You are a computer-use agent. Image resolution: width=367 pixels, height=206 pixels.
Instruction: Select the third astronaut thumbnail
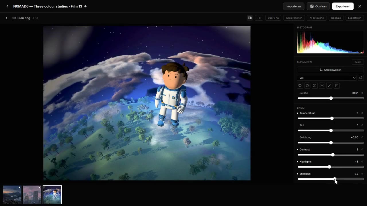(x=52, y=195)
